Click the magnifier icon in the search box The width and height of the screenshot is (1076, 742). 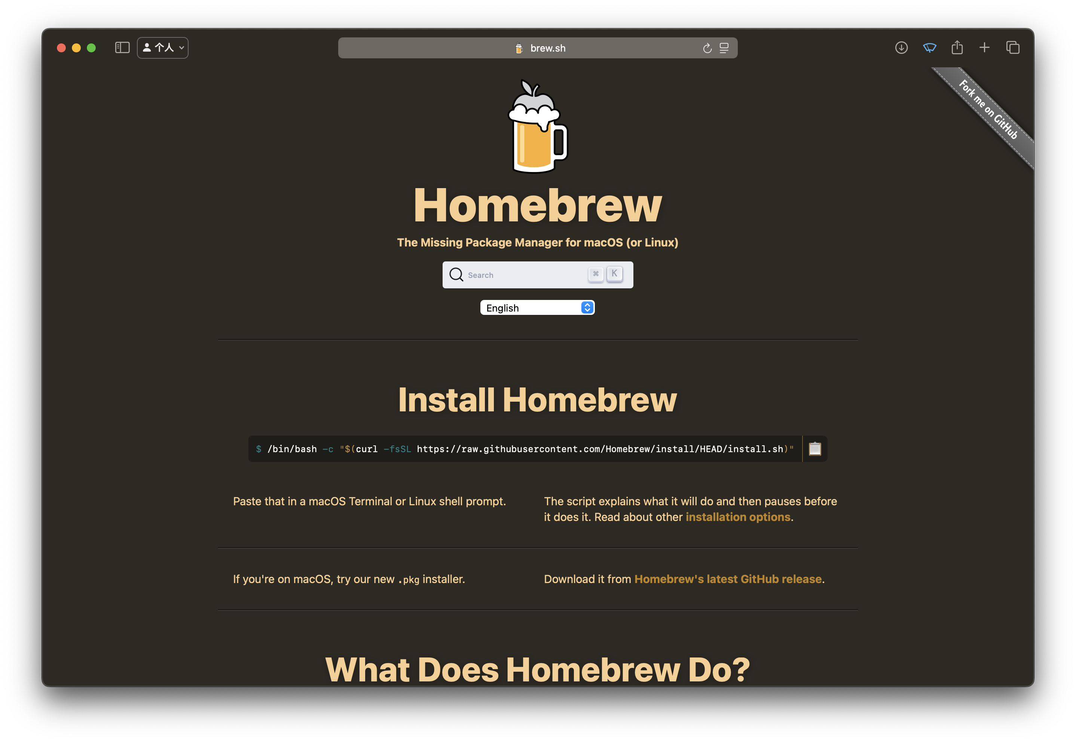[x=456, y=275]
